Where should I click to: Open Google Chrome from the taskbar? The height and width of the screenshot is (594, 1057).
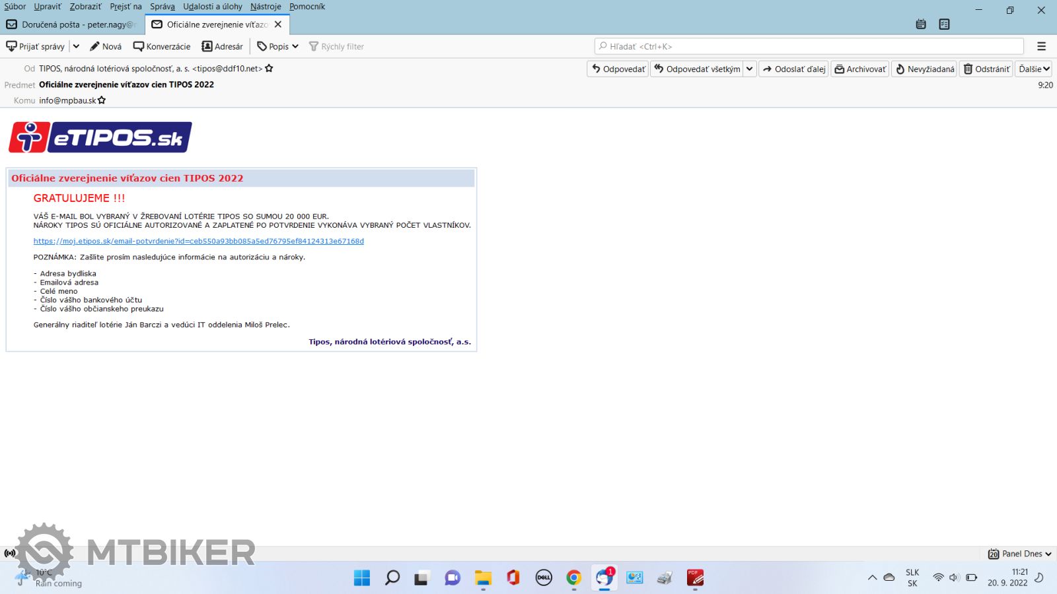pos(573,578)
